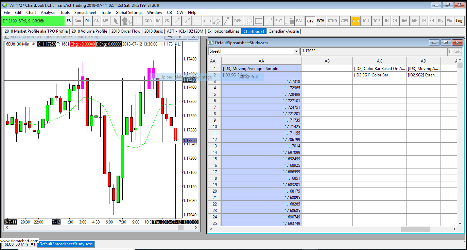Click the Con toolbar button

(78, 21)
